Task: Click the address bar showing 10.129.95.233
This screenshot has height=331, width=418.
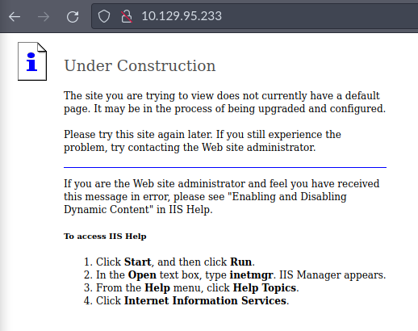Action: tap(254, 16)
